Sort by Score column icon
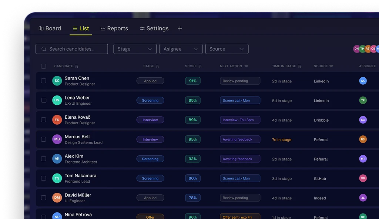 click(x=200, y=66)
